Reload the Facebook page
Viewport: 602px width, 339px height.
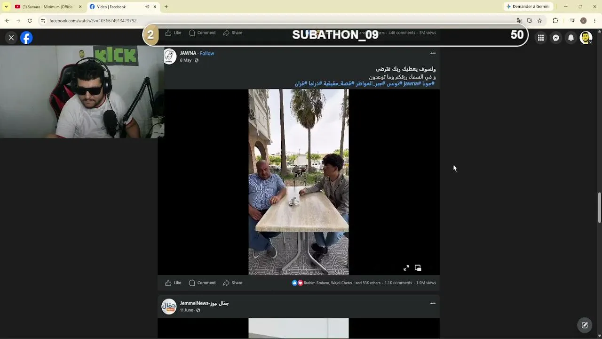30,21
